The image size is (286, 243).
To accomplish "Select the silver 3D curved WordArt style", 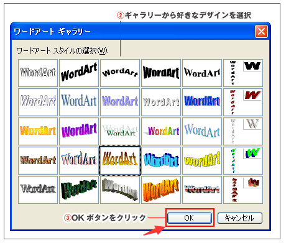I will coord(120,190).
